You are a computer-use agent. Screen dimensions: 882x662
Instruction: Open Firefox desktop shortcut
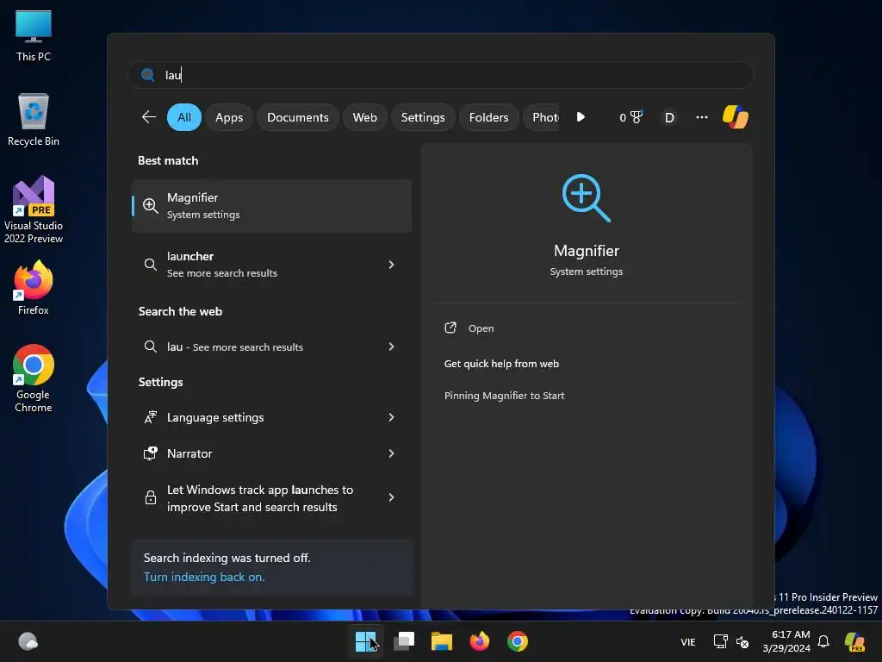[34, 288]
